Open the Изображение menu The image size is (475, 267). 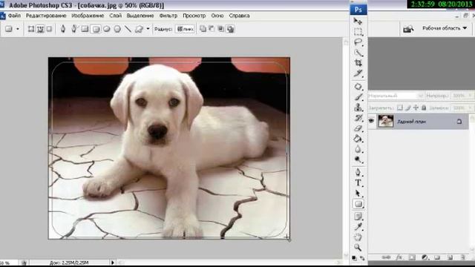tap(88, 16)
